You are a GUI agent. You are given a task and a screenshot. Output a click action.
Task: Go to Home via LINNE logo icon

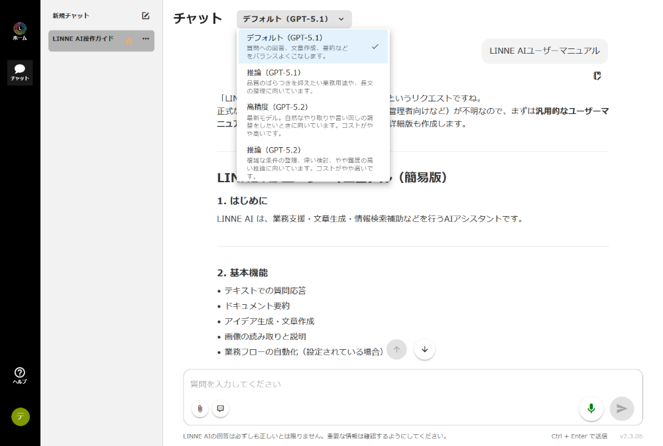[20, 31]
